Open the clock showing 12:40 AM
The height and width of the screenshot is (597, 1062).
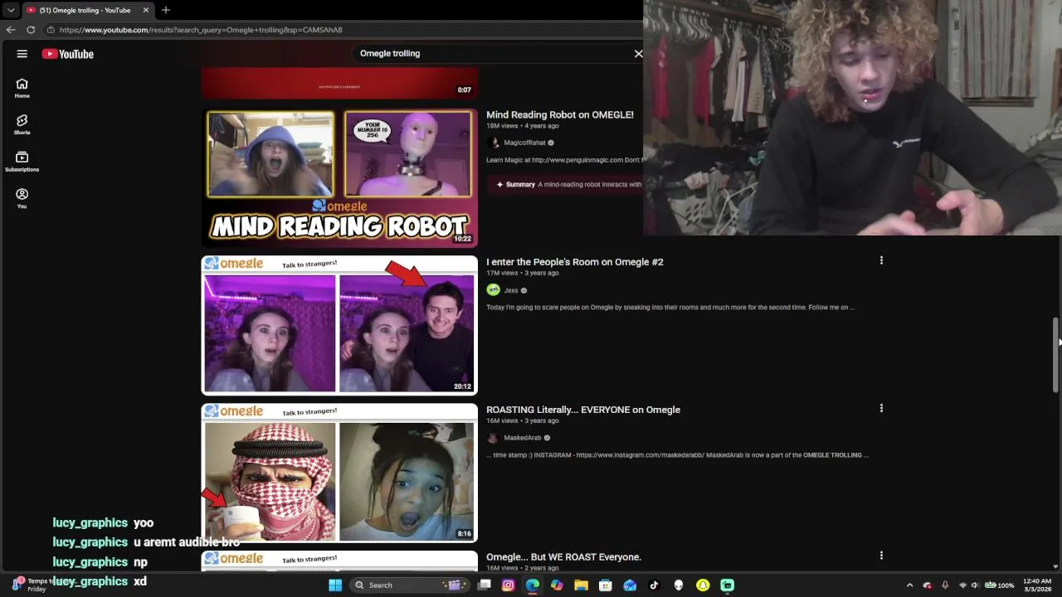[x=1037, y=585]
